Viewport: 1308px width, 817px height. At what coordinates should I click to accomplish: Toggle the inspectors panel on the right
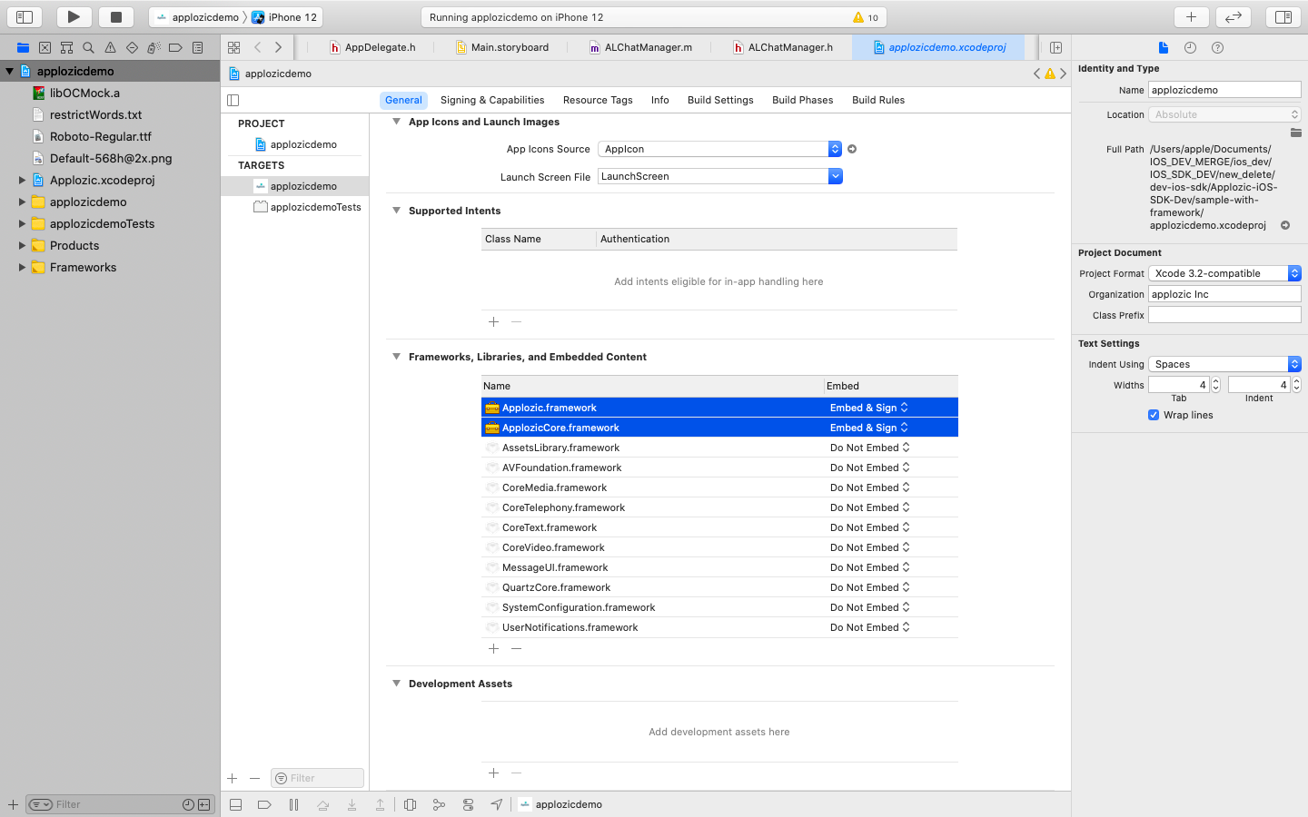[1283, 16]
